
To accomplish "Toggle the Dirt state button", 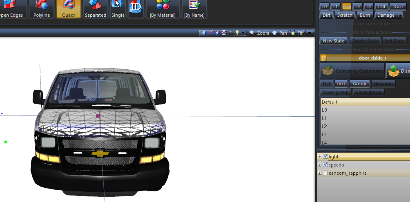I will pos(326,15).
